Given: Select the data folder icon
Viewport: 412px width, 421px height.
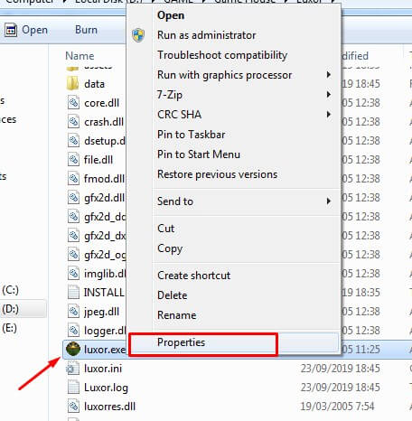Looking at the screenshot, I should [x=73, y=83].
